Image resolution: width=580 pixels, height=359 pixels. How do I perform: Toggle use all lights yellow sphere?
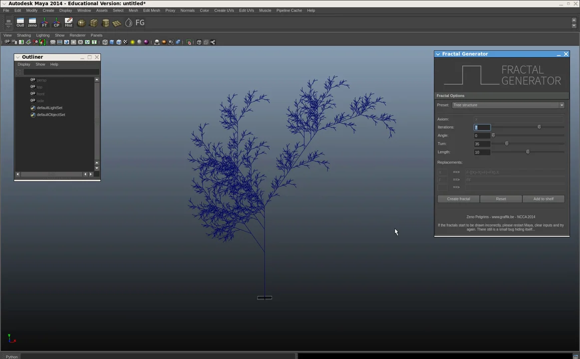click(132, 42)
